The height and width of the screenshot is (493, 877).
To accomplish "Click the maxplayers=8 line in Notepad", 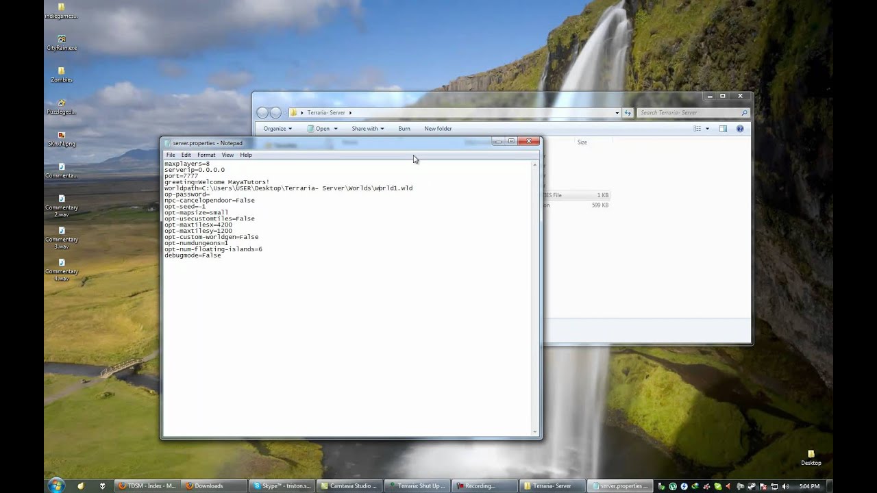I will click(187, 164).
